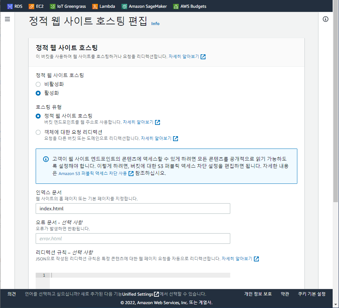
Task: Open 자세히 알아보기 link under 버킷 엔드포인트 text
Action: (x=138, y=122)
